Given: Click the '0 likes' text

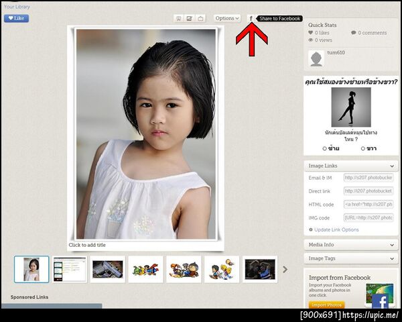Looking at the screenshot, I should pos(322,33).
